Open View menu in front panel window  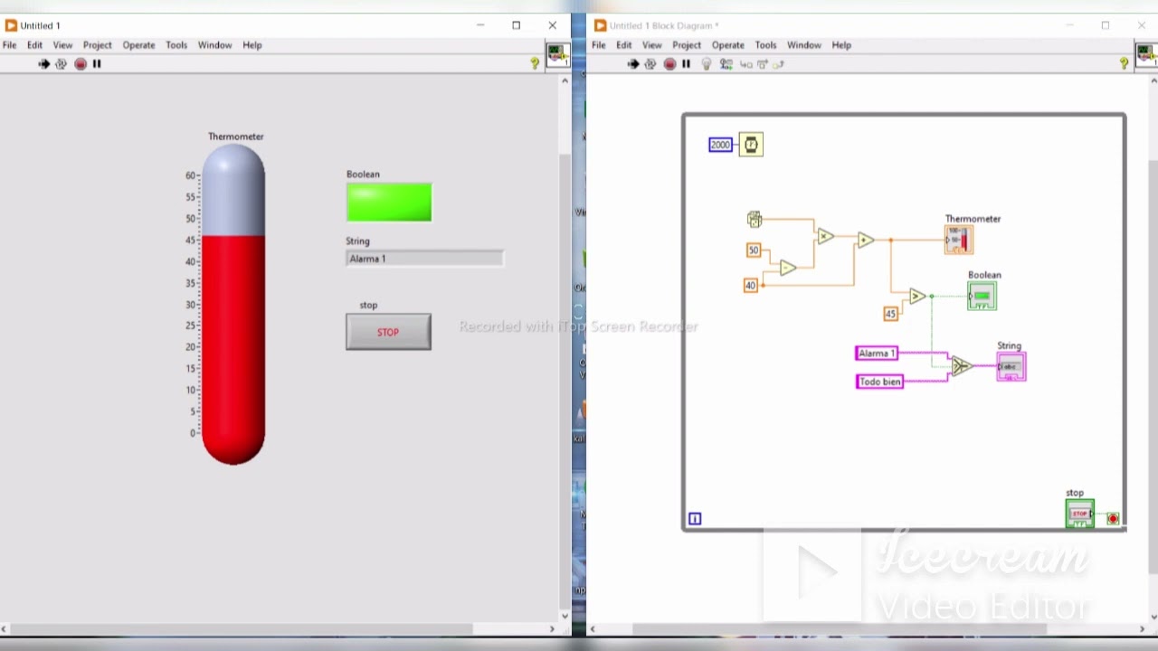tap(62, 45)
